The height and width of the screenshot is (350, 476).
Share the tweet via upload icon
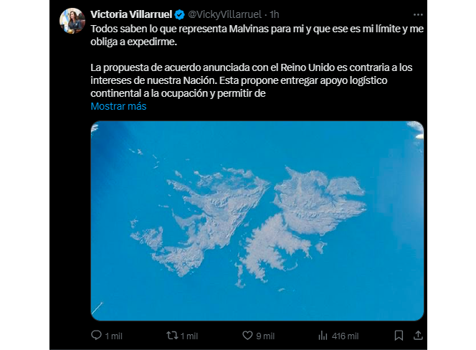click(418, 336)
